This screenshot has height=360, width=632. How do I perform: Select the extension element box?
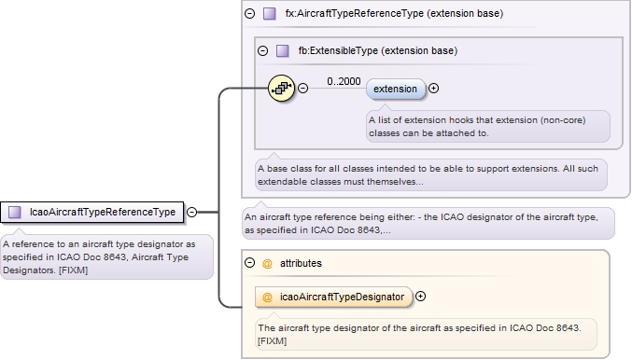pos(396,89)
